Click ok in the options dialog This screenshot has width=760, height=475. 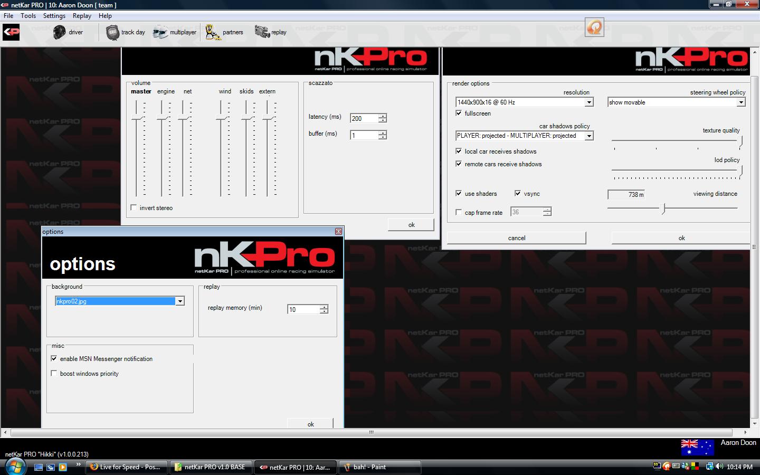310,424
